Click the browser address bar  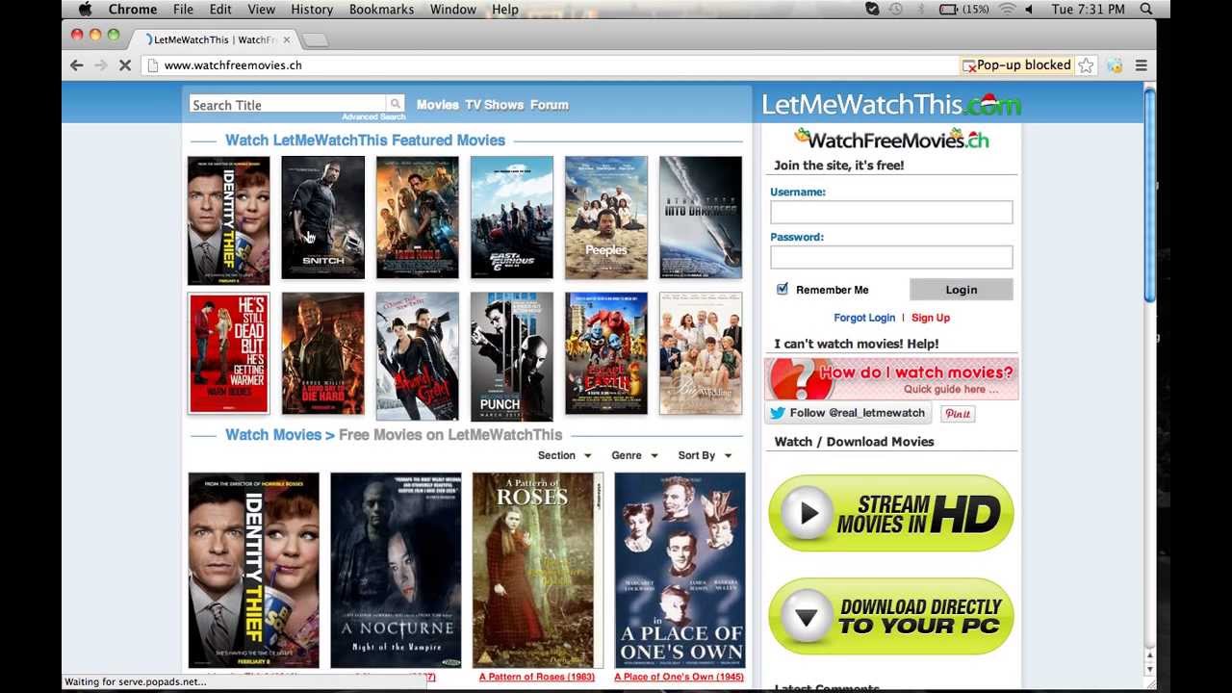pos(549,65)
